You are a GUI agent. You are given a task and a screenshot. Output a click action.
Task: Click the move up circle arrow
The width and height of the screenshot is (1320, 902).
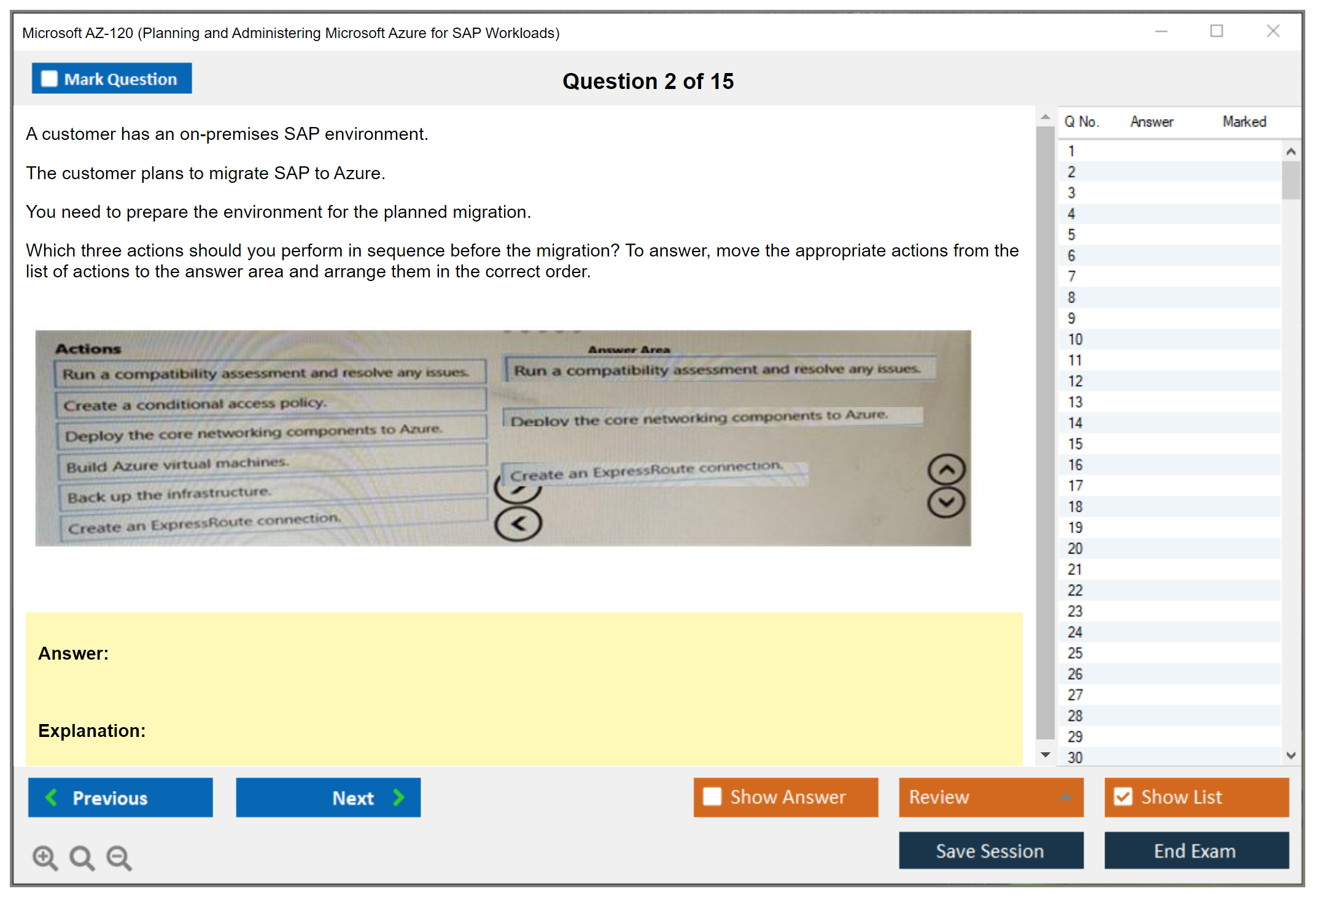click(x=946, y=470)
